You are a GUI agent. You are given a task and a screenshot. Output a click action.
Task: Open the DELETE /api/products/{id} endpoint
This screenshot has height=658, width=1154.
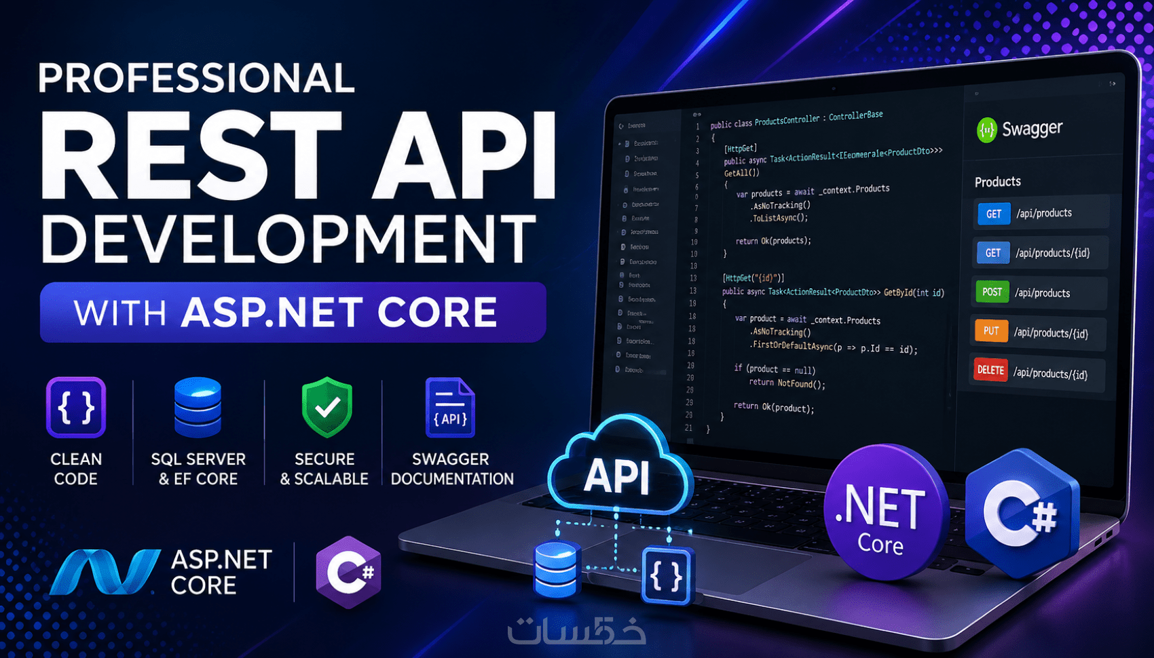click(x=1037, y=372)
